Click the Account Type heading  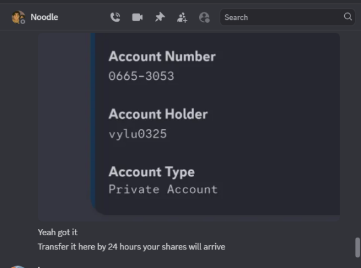[x=151, y=172]
